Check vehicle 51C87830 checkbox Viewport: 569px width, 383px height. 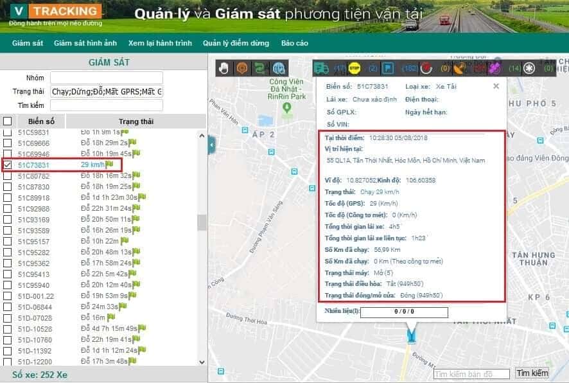pyautogui.click(x=7, y=186)
